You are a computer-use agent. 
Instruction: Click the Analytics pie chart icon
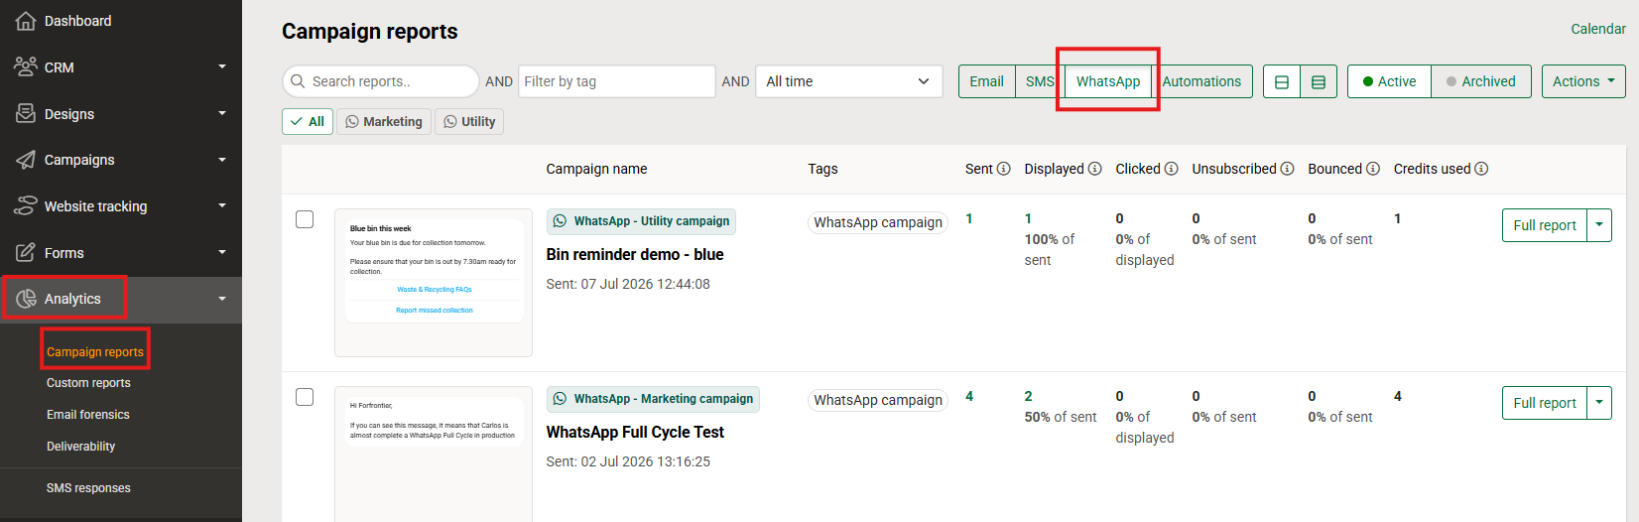click(26, 299)
